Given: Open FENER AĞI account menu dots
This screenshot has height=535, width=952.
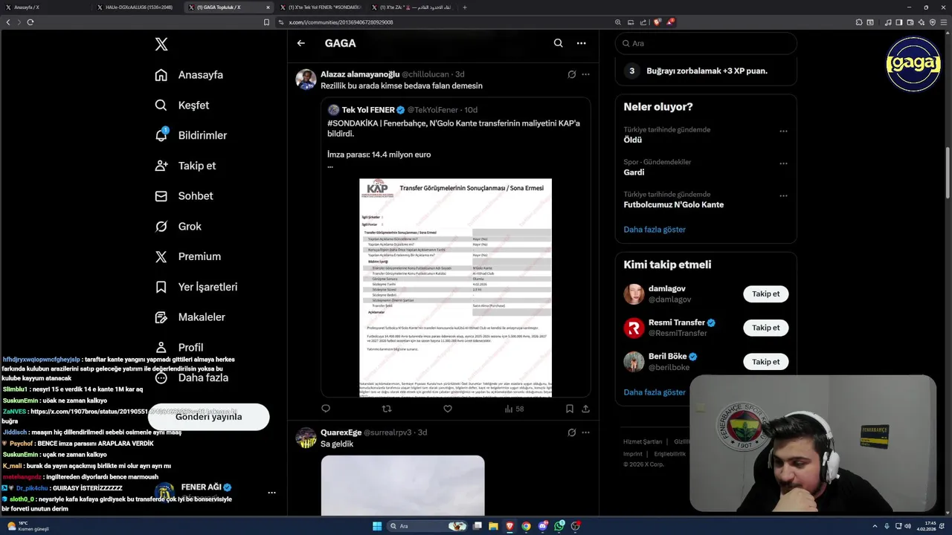Looking at the screenshot, I should click(x=271, y=493).
